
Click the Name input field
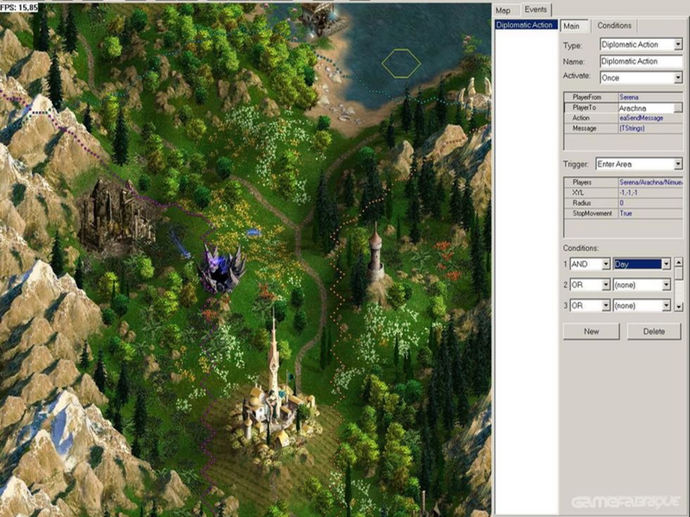(x=641, y=61)
